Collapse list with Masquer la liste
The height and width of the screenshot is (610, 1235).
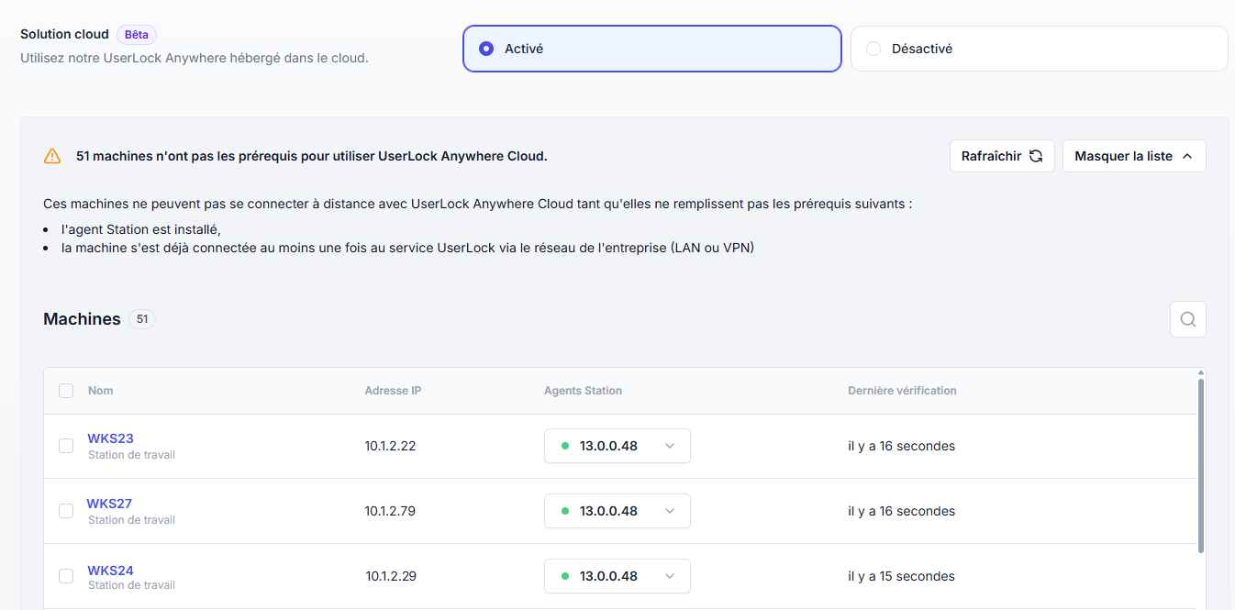coord(1133,156)
